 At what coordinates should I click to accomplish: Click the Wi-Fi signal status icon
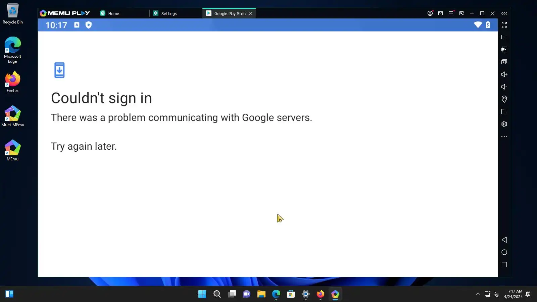[478, 24]
